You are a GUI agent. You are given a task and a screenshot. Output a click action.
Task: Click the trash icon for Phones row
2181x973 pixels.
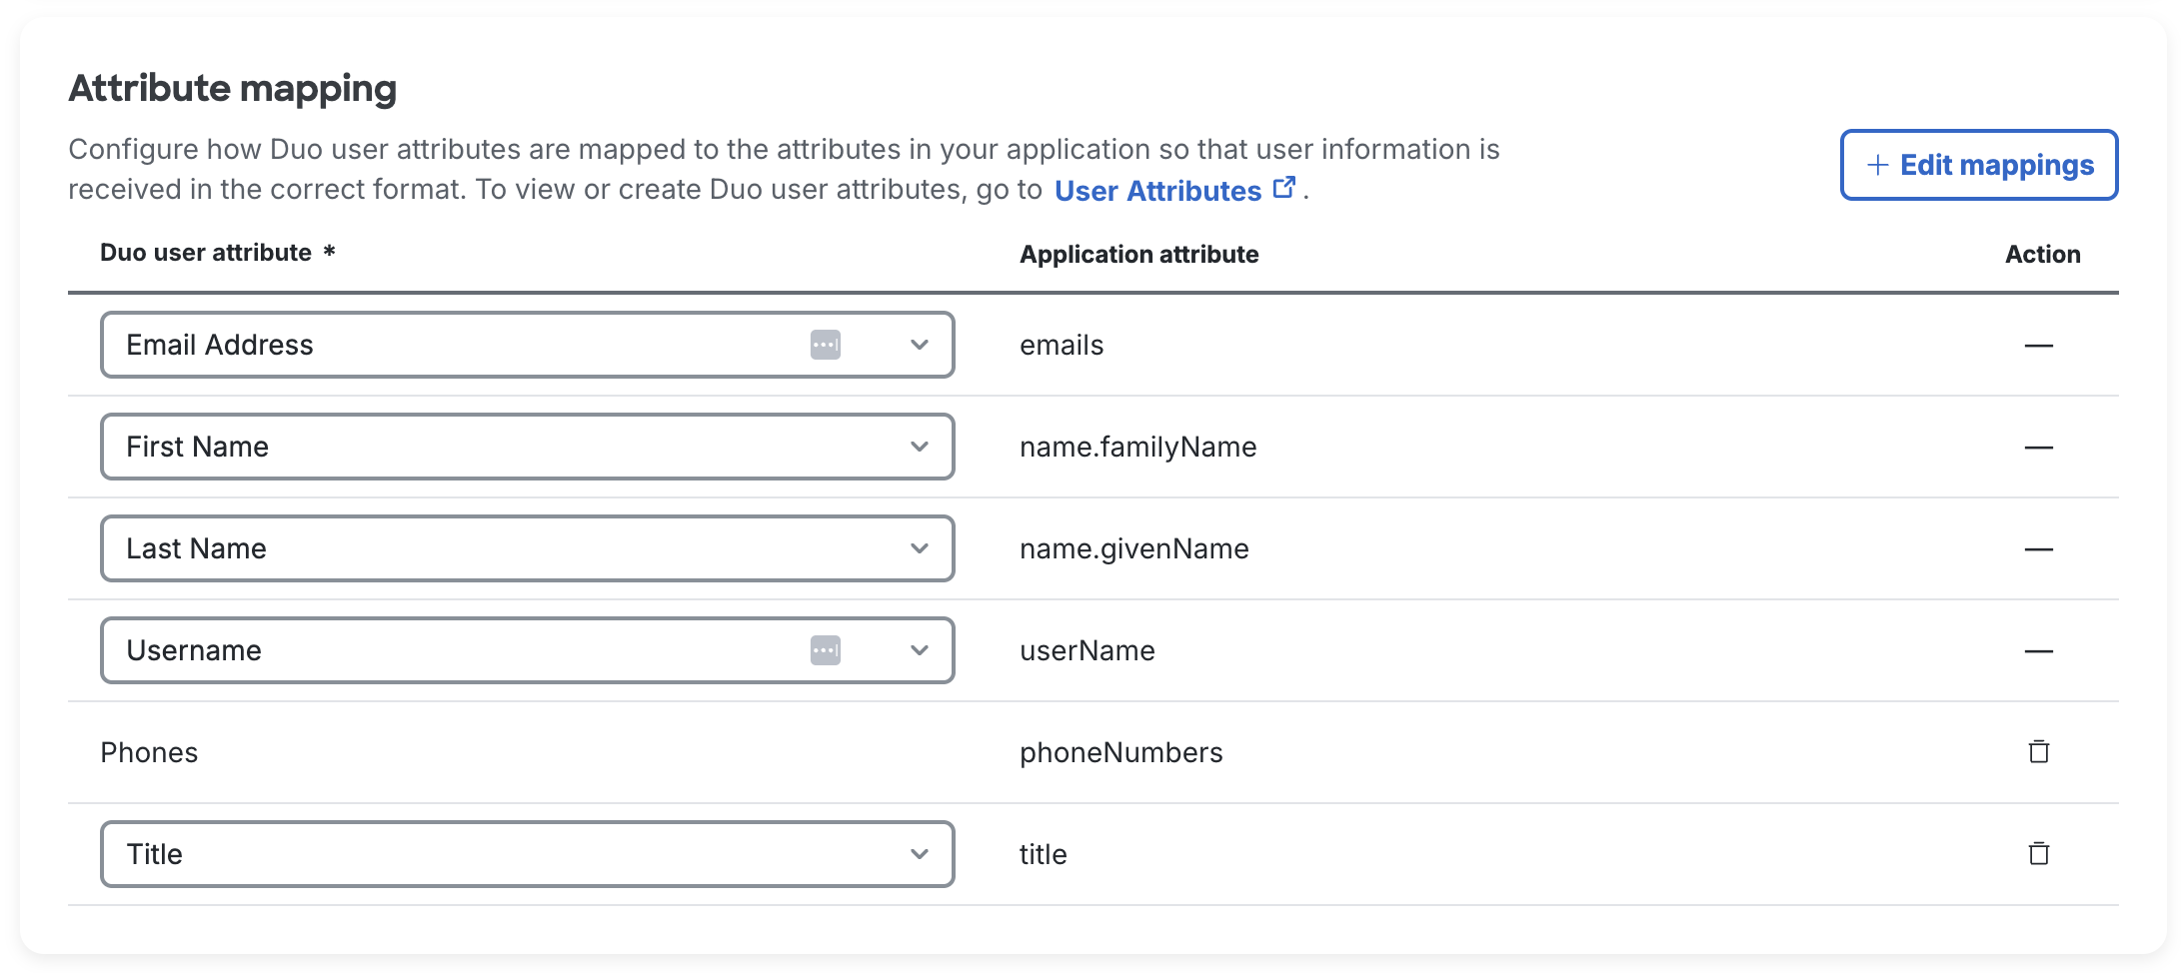[2038, 752]
